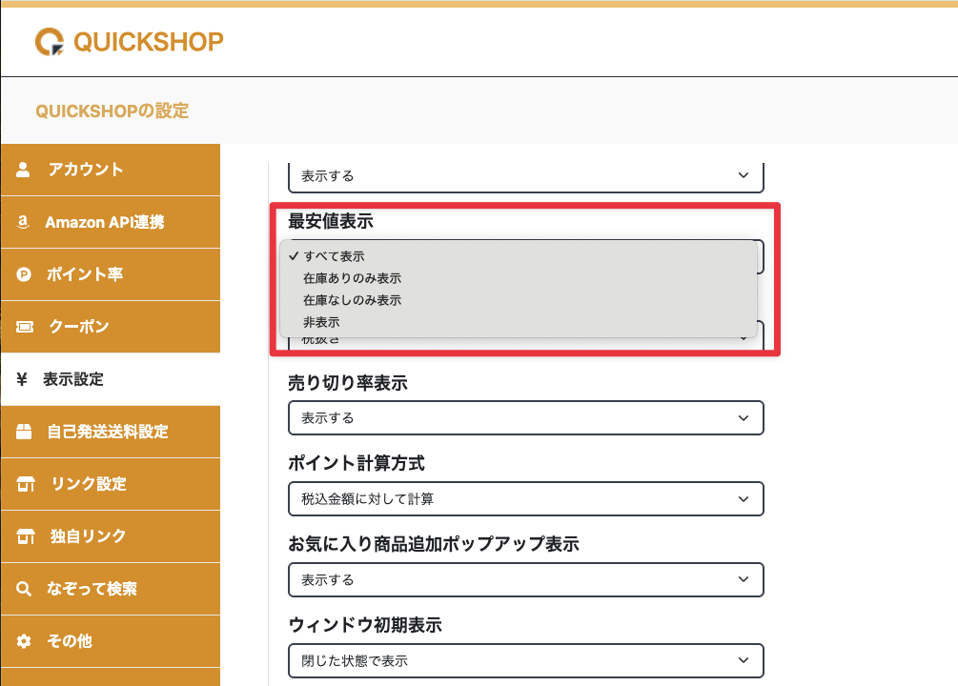The width and height of the screenshot is (958, 686).
Task: Click the gear icon for その他
Action: pyautogui.click(x=25, y=641)
